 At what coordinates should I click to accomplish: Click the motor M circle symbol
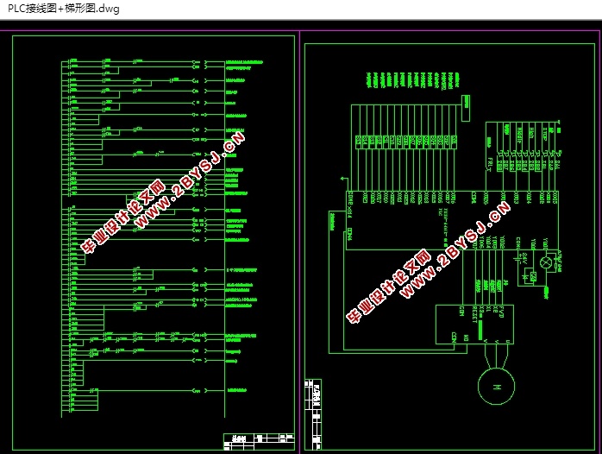click(496, 387)
